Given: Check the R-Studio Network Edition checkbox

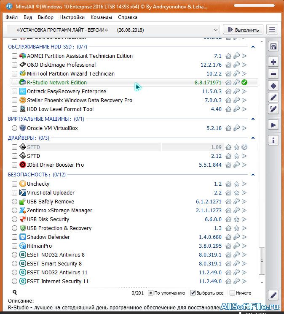Looking at the screenshot, I should 14,82.
